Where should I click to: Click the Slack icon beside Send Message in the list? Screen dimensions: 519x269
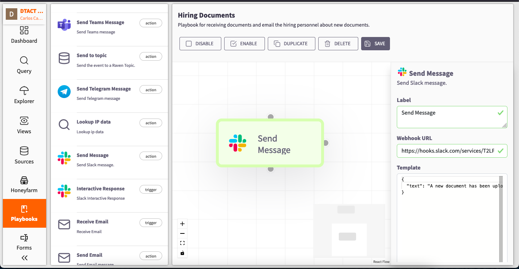[x=64, y=158]
